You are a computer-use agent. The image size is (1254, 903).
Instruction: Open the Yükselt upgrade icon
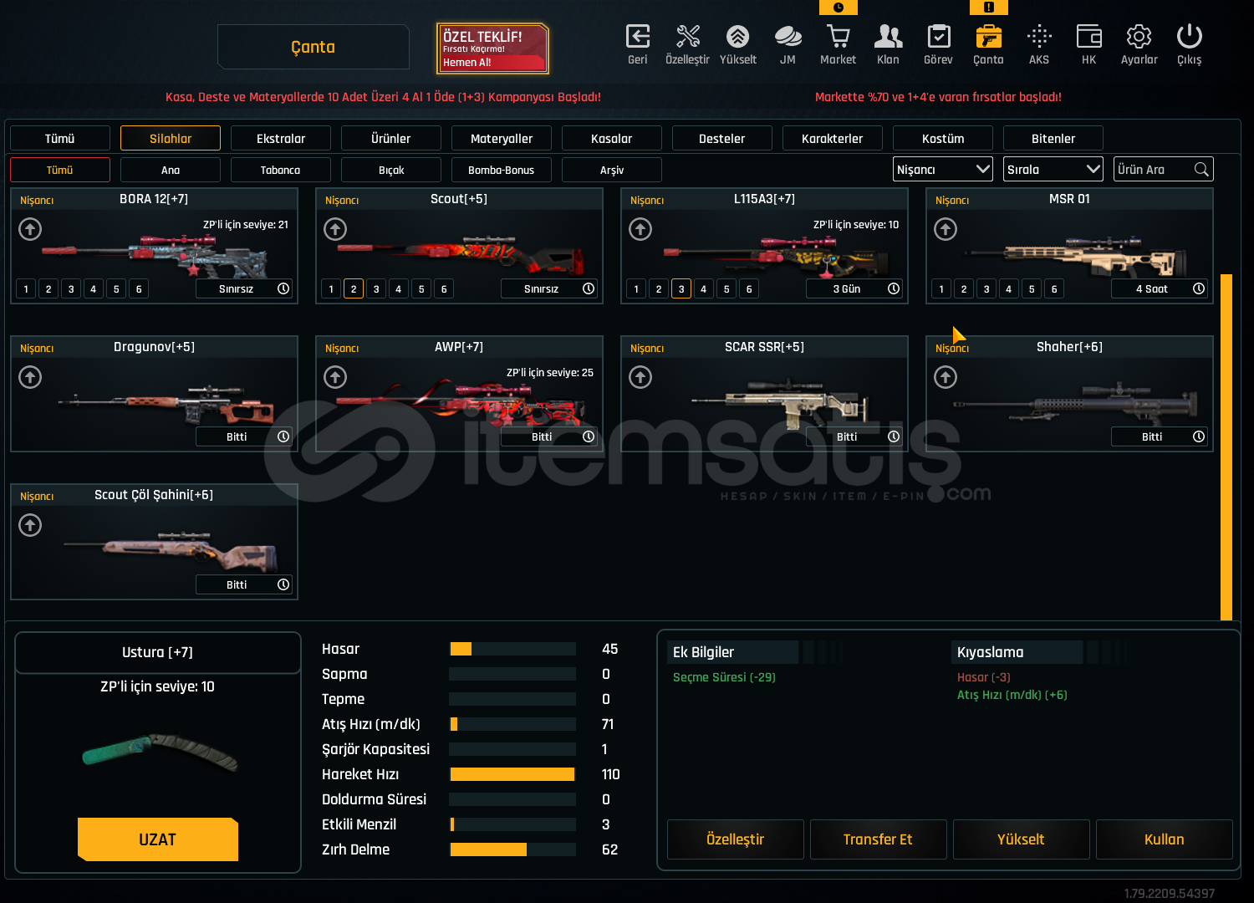(737, 38)
